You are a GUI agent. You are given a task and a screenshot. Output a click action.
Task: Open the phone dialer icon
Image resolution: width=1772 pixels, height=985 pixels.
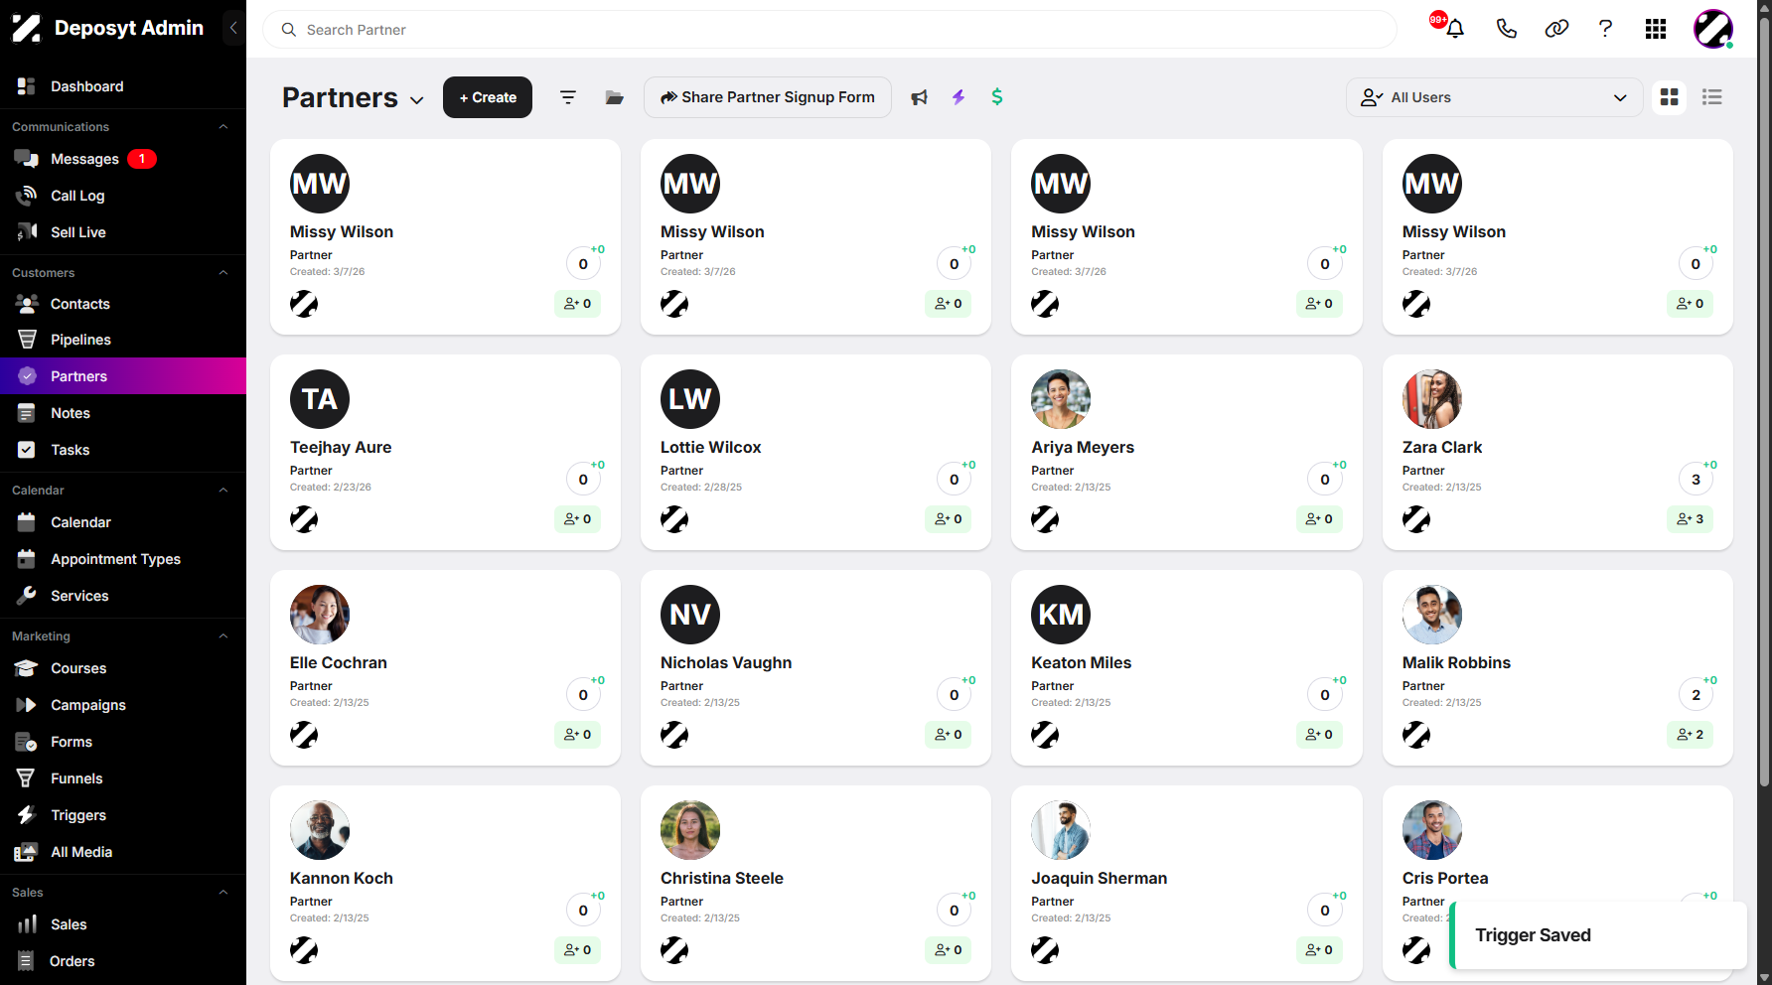1507,29
